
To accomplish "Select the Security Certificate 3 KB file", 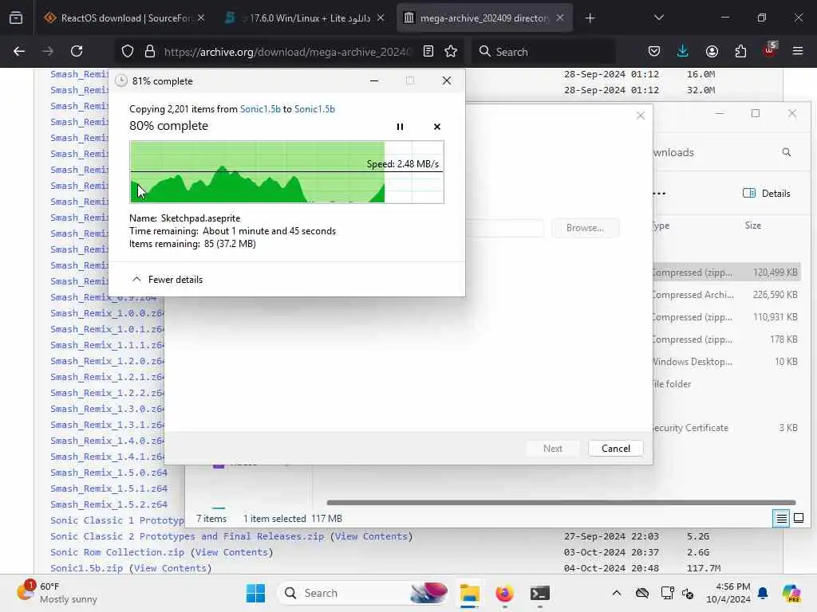I will (x=726, y=428).
